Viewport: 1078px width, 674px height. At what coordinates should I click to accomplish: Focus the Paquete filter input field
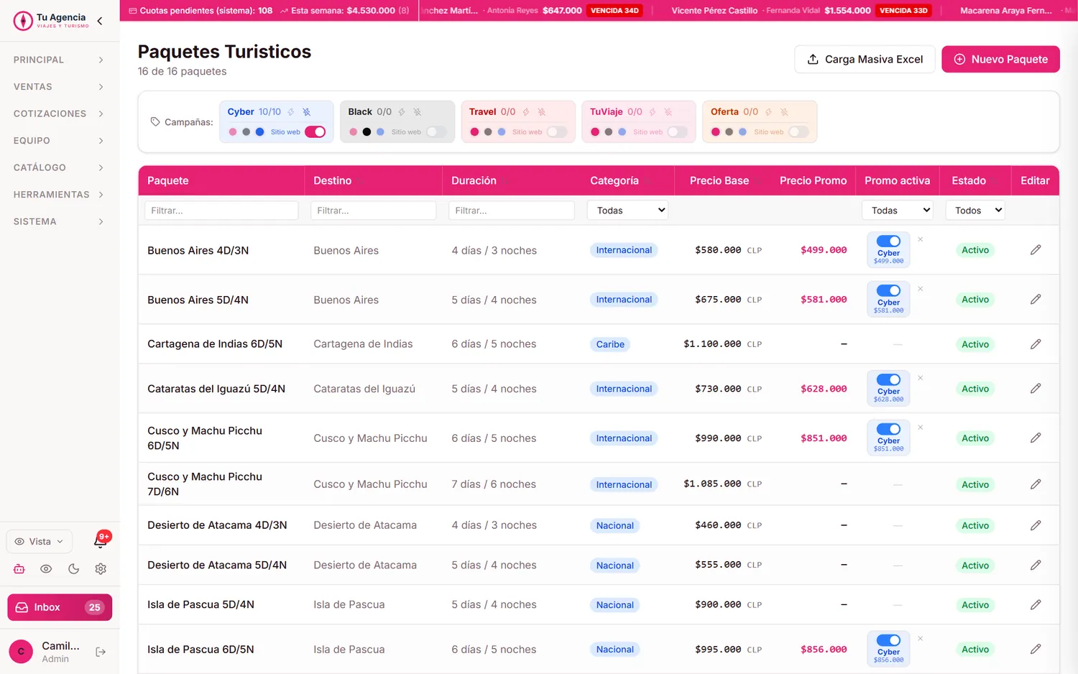pos(221,211)
